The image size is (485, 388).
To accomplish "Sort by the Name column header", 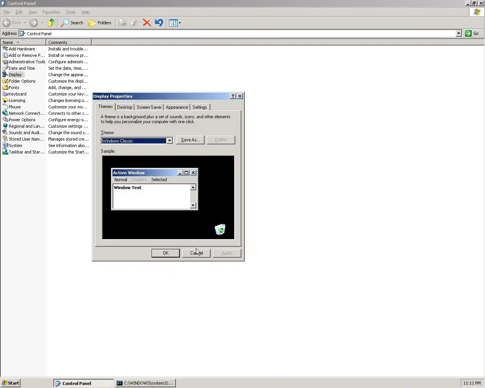I will [x=23, y=42].
